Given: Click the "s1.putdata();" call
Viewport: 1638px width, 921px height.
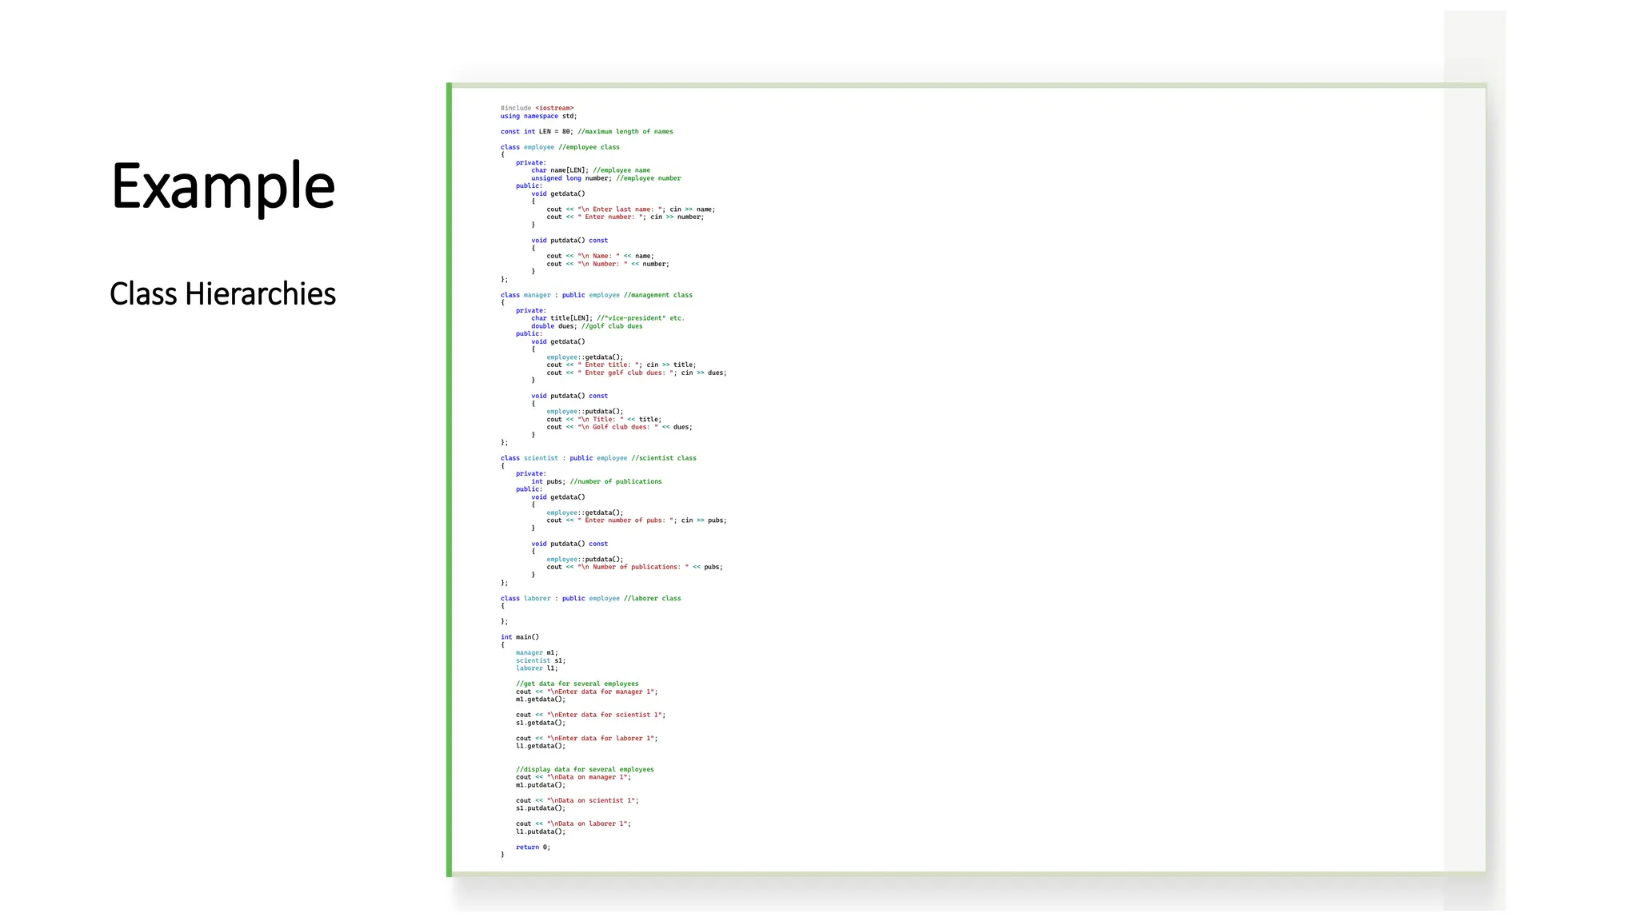Looking at the screenshot, I should click(541, 808).
